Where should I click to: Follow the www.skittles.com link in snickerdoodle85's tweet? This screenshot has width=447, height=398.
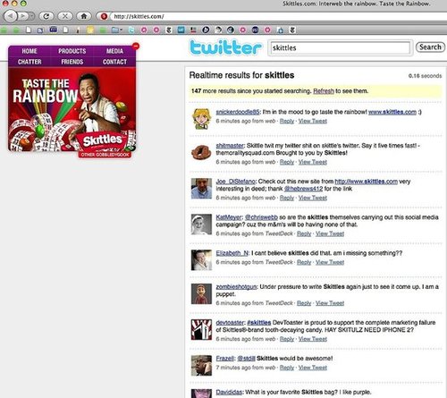coord(392,112)
